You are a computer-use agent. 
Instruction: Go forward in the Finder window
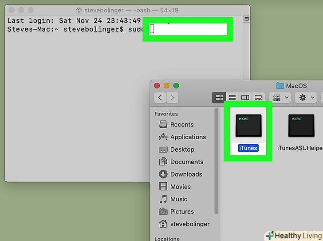[x=173, y=98]
